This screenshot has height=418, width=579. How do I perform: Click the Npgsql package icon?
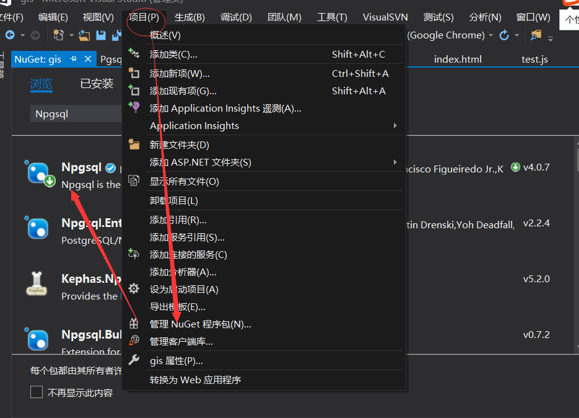click(38, 173)
